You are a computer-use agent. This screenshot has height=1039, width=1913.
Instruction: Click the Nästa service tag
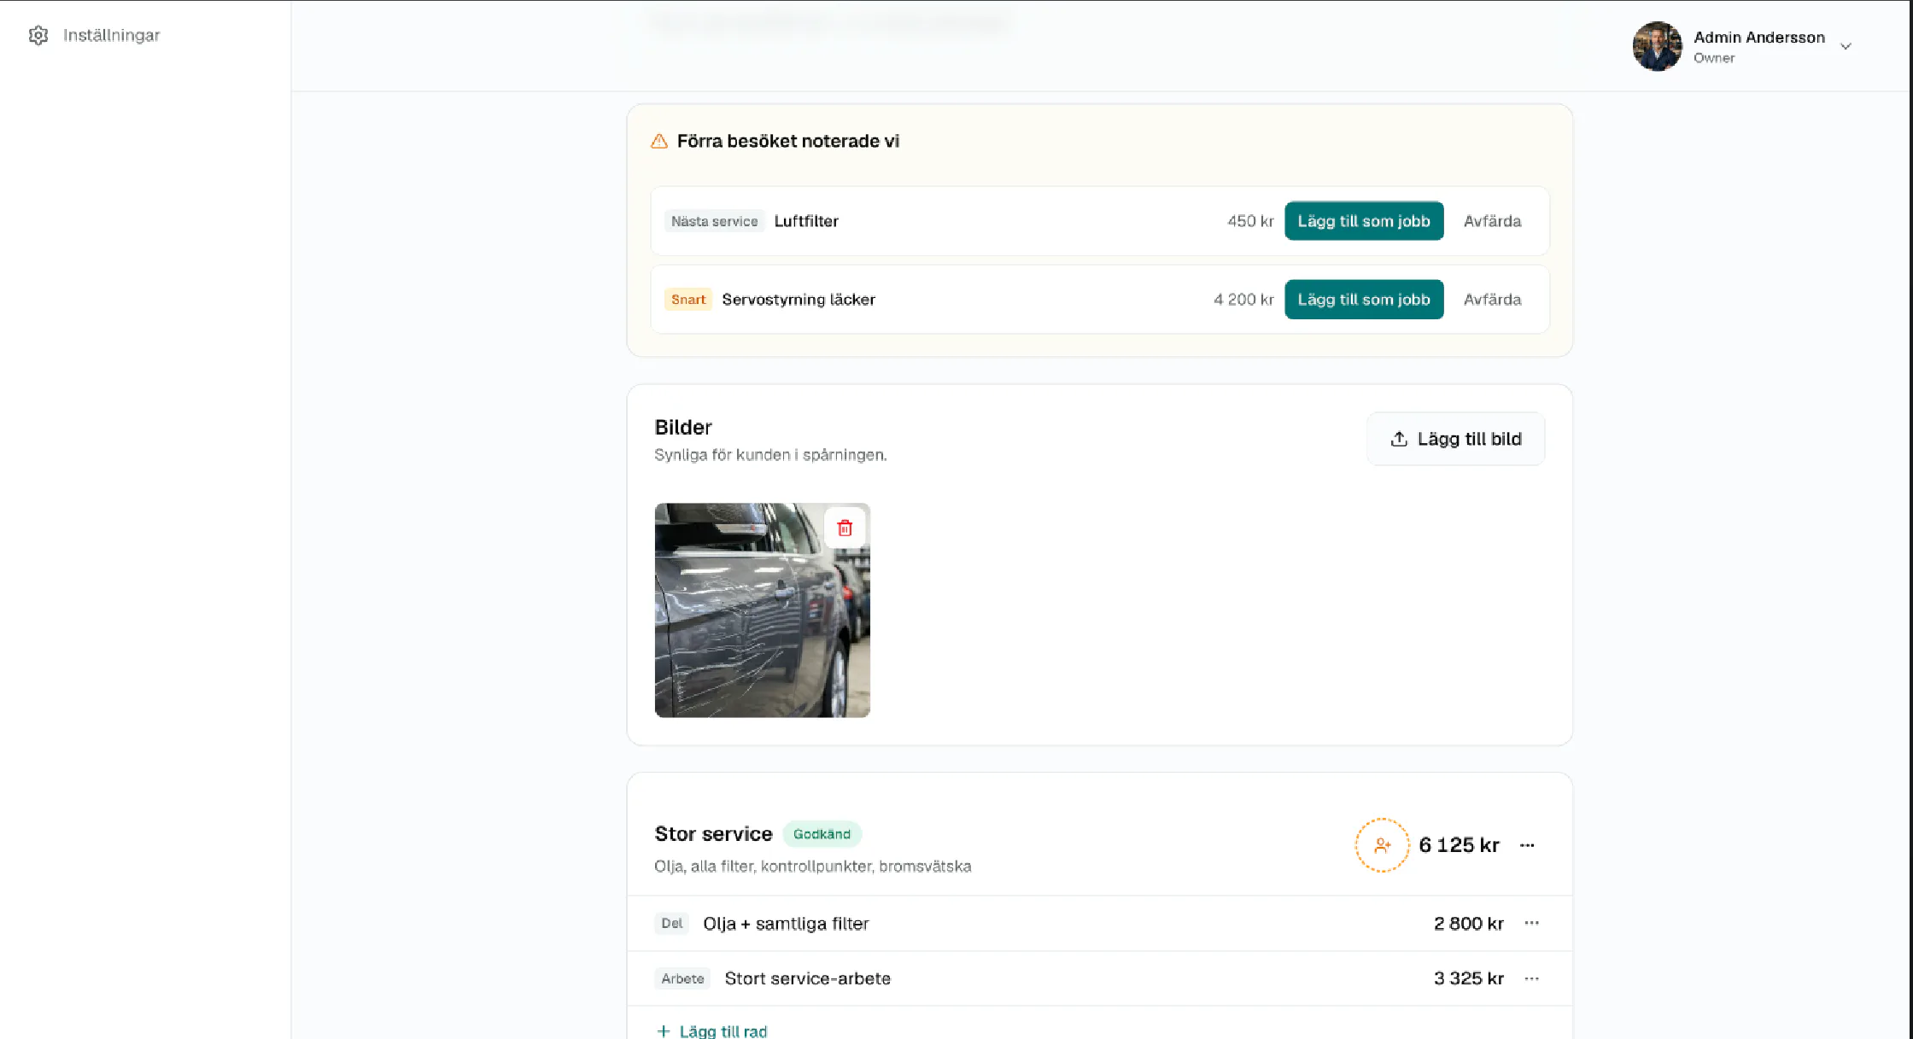(714, 221)
